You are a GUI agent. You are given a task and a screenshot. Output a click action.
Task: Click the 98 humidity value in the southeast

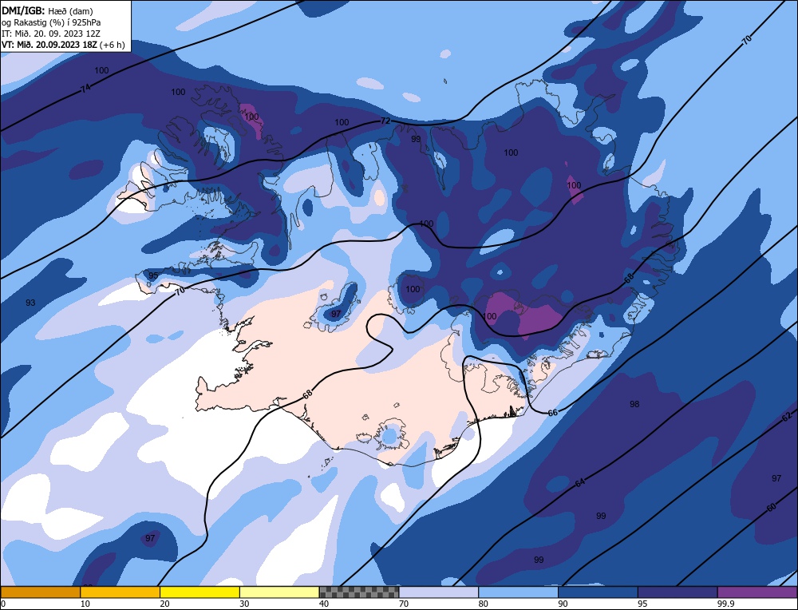coord(634,404)
